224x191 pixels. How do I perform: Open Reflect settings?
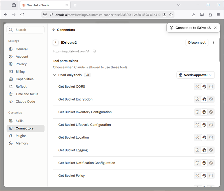click(25, 87)
